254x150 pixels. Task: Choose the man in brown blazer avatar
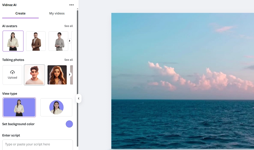tap(36, 41)
